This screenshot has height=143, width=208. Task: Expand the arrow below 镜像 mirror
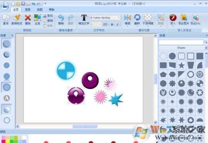(128, 26)
